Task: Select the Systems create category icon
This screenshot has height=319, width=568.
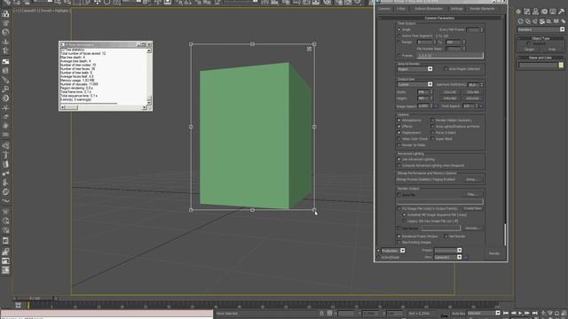Action: tap(563, 21)
